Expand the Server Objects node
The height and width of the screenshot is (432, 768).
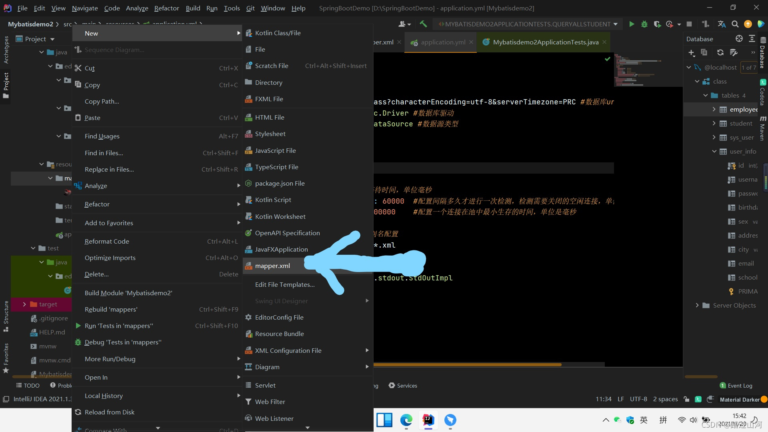(697, 305)
